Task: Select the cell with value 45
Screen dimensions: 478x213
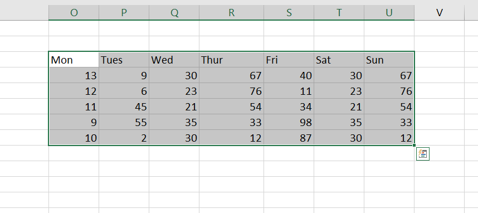Action: (124, 106)
